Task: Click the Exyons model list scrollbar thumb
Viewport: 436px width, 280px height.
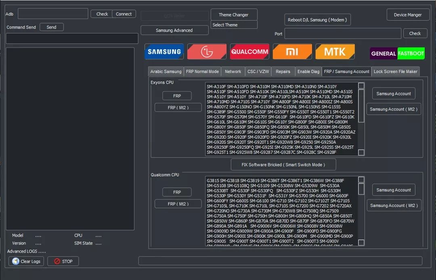Action: (x=361, y=106)
